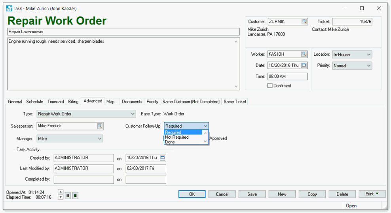Select Not Required in follow-up list
The image size is (391, 213).
pos(177,137)
